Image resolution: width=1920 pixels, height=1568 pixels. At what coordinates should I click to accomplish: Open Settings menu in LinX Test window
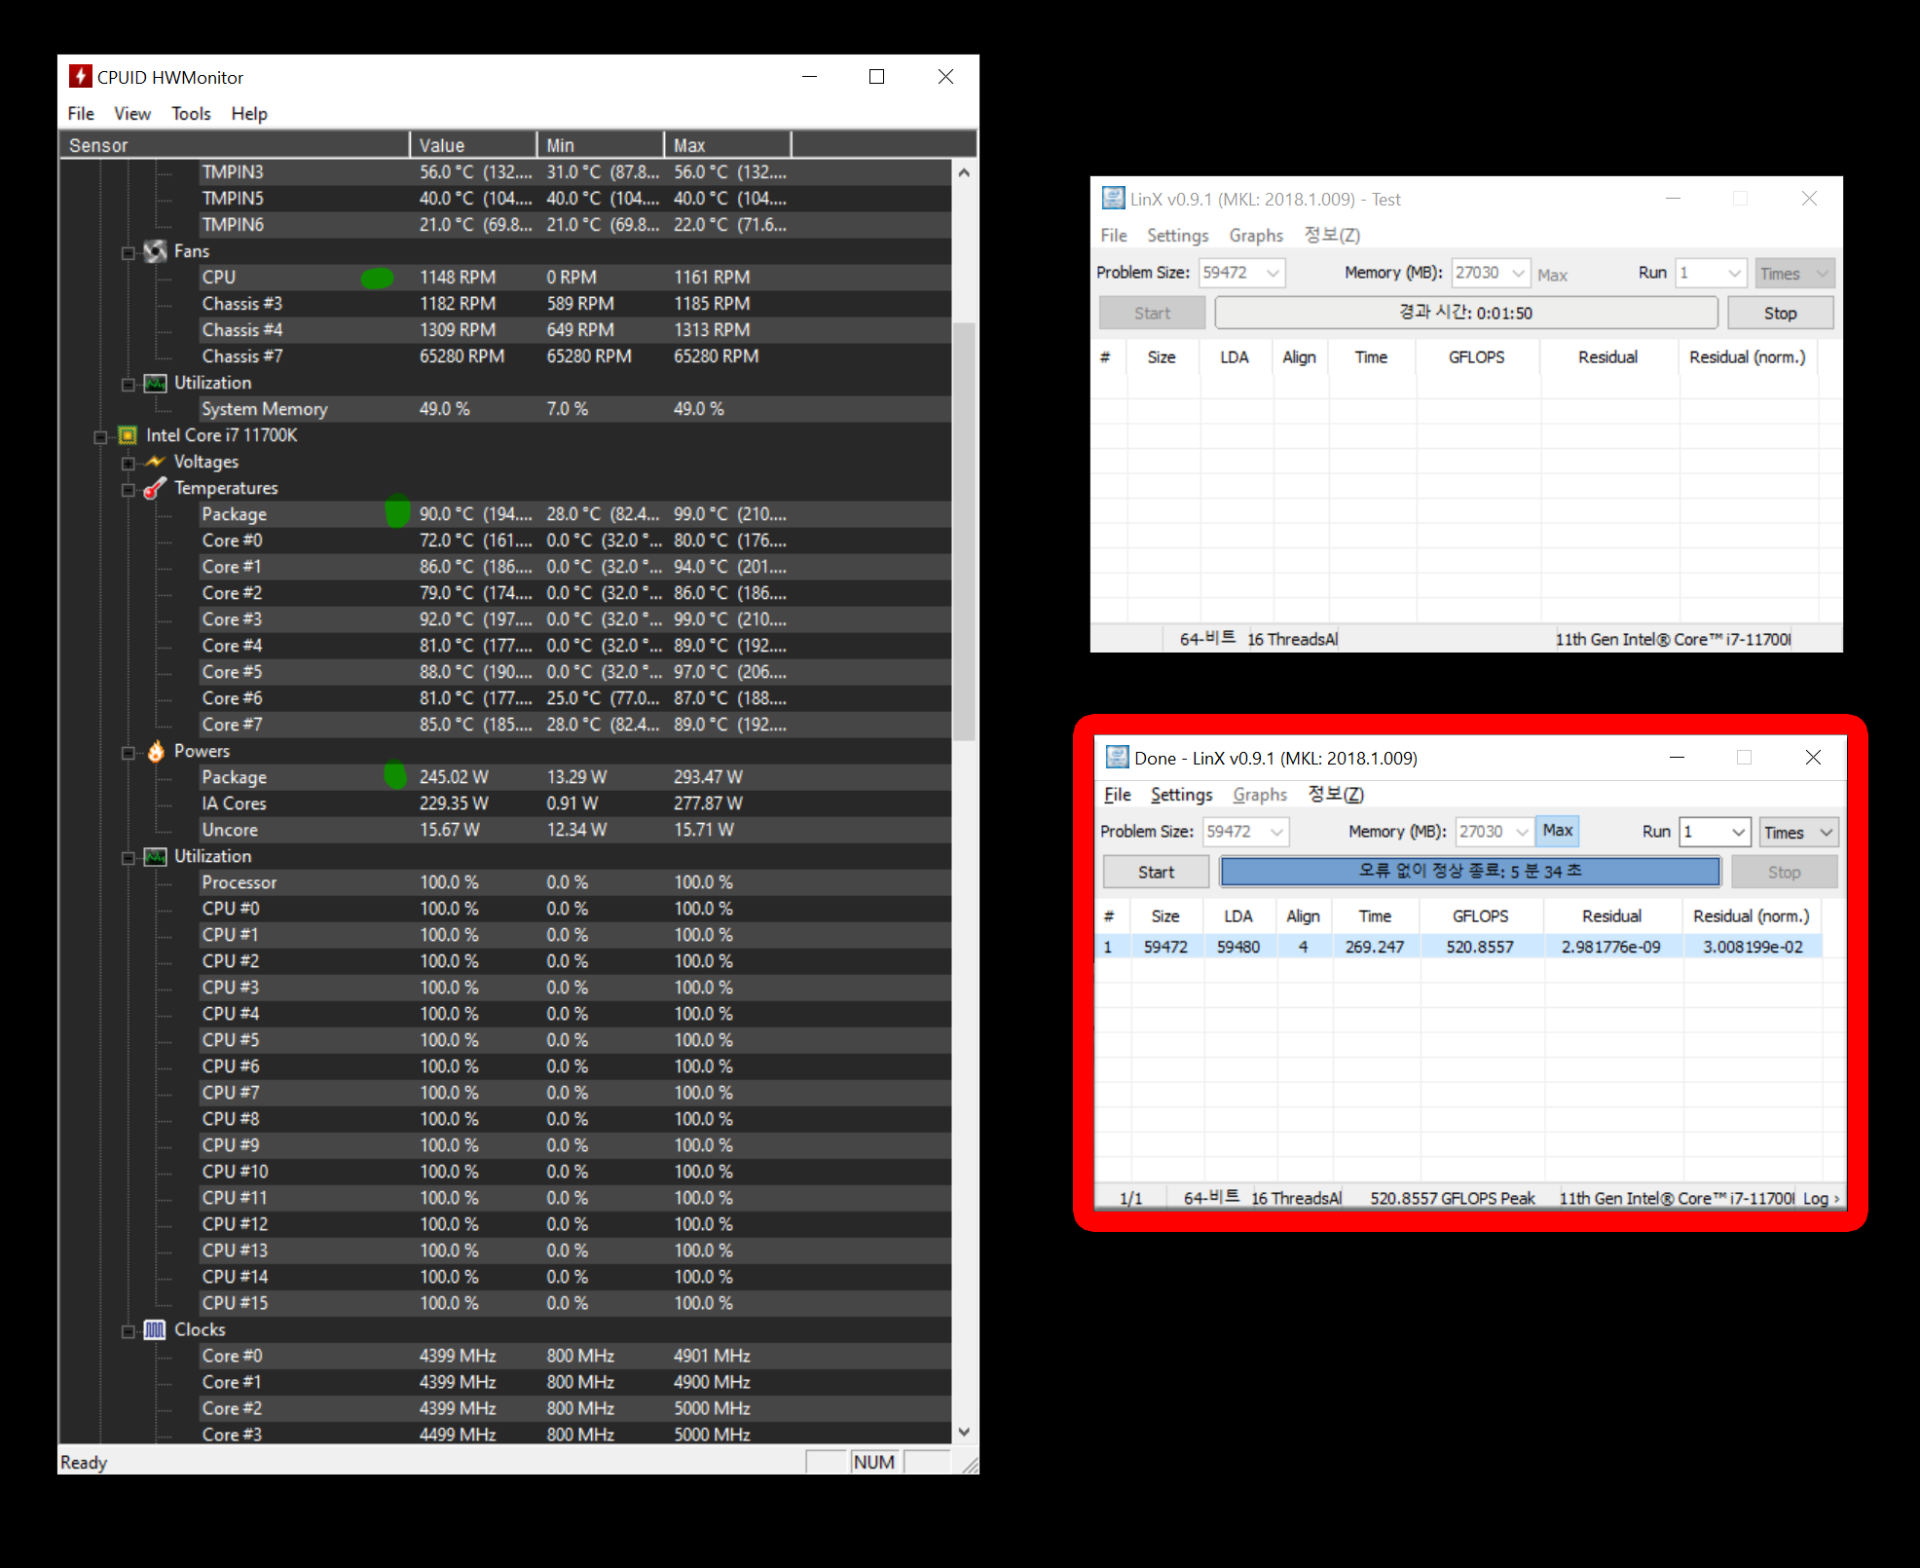1177,236
